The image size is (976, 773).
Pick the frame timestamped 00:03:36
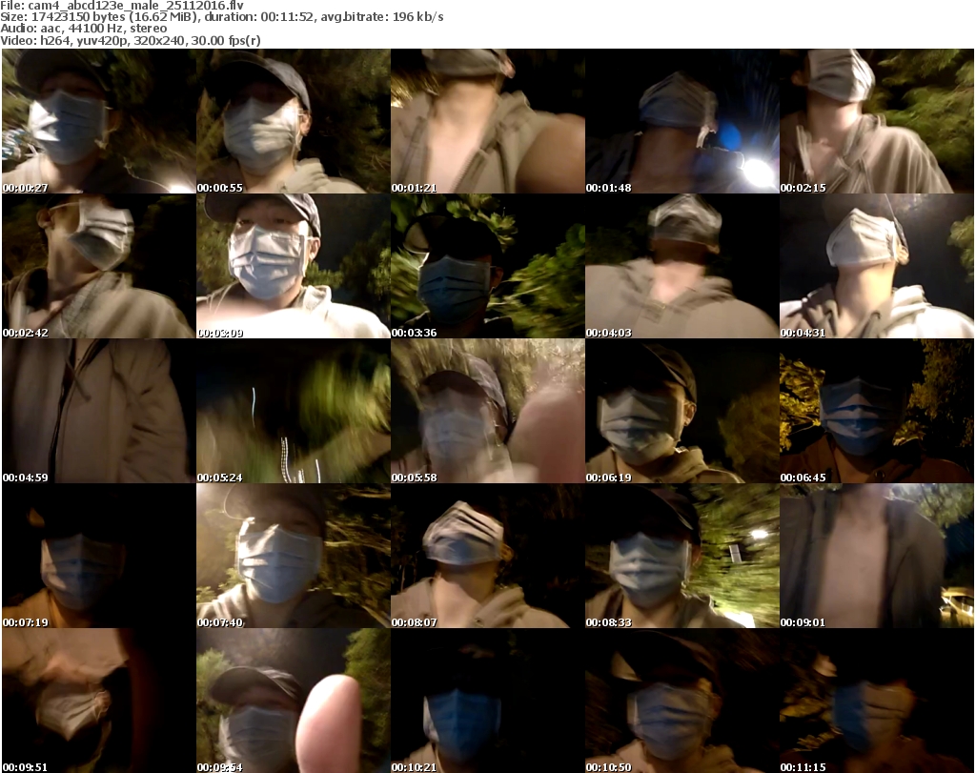pyautogui.click(x=487, y=266)
